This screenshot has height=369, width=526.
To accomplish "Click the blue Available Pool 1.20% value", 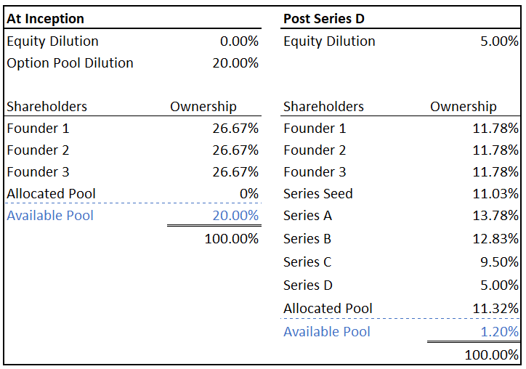I will coord(499,332).
